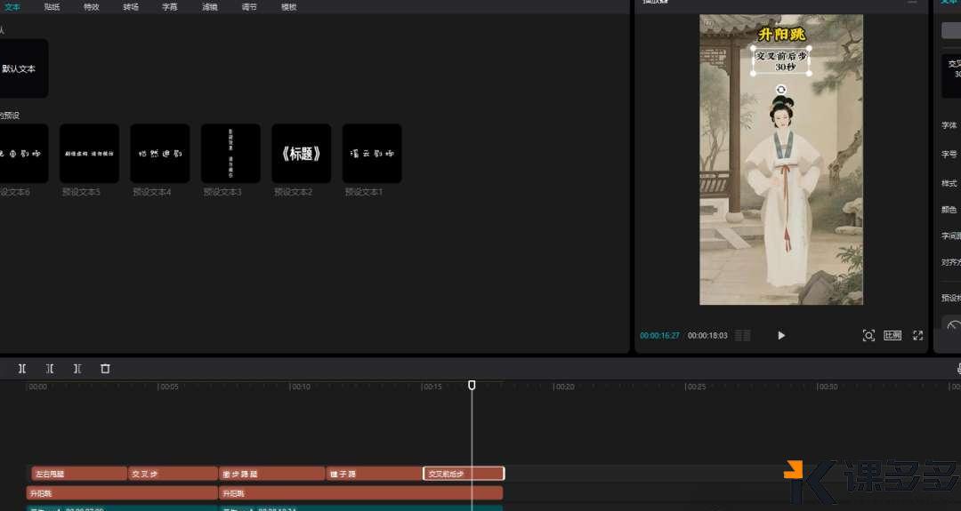961x511 pixels.
Task: Click the 字体 font label in properties panel
Action: pos(949,125)
